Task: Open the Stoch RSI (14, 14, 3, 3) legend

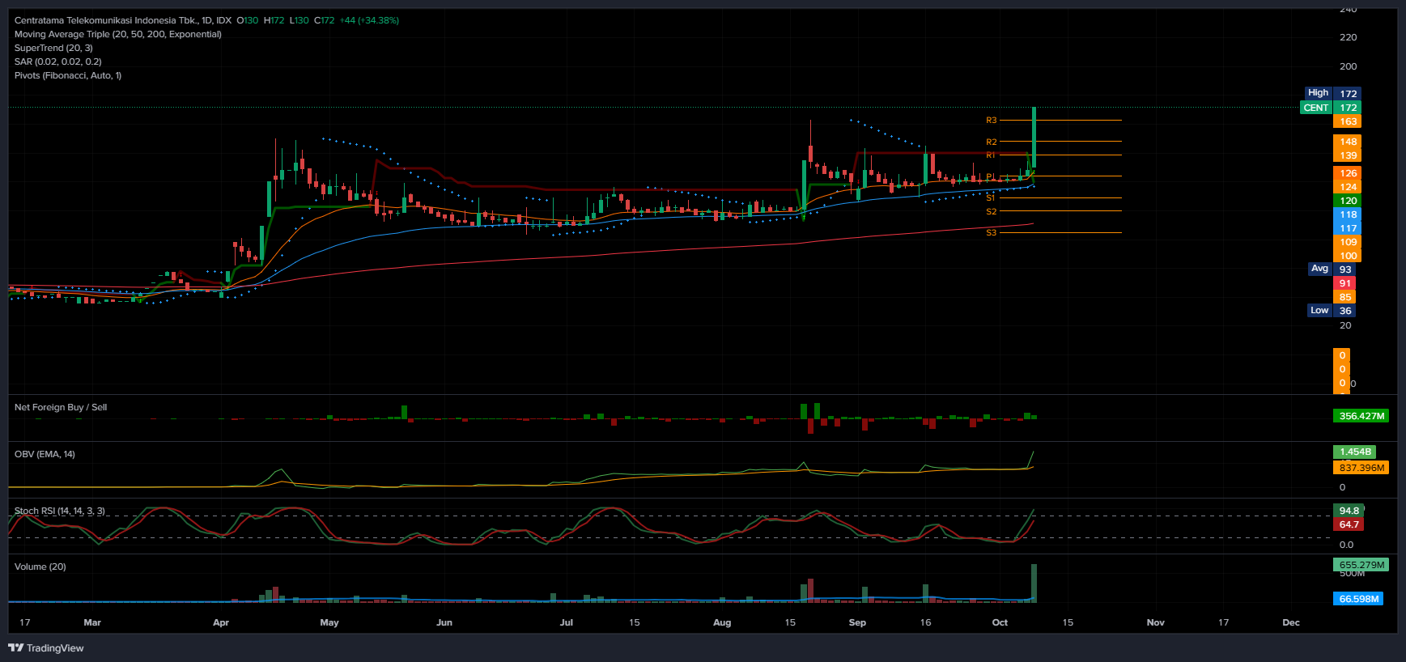Action: pyautogui.click(x=59, y=511)
